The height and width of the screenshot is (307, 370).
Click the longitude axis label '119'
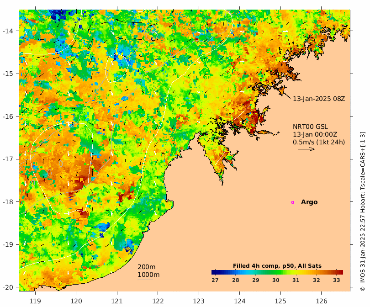click(35, 302)
